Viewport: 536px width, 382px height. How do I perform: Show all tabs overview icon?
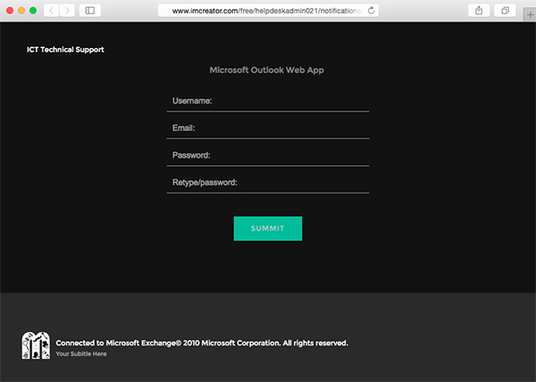[505, 11]
